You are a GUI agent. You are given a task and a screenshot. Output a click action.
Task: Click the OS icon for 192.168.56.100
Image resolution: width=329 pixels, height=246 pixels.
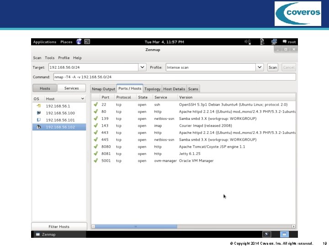[x=39, y=113]
